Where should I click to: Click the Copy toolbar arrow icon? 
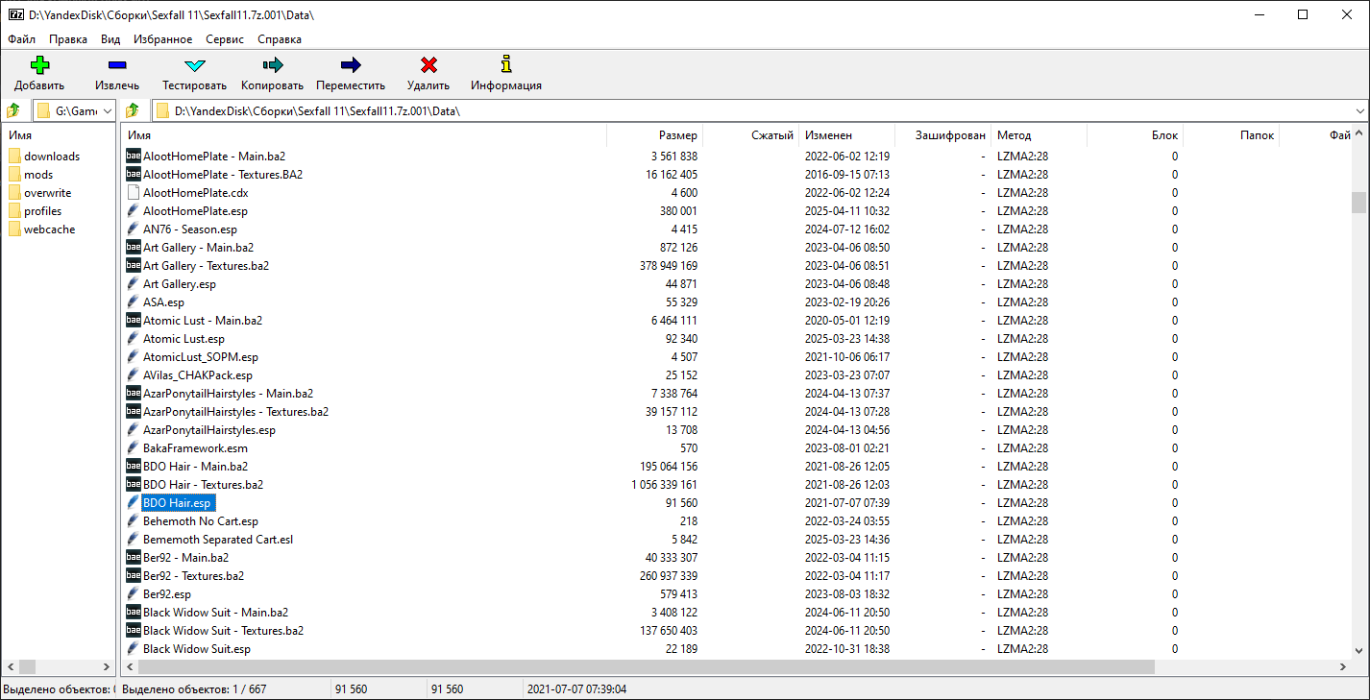click(272, 65)
